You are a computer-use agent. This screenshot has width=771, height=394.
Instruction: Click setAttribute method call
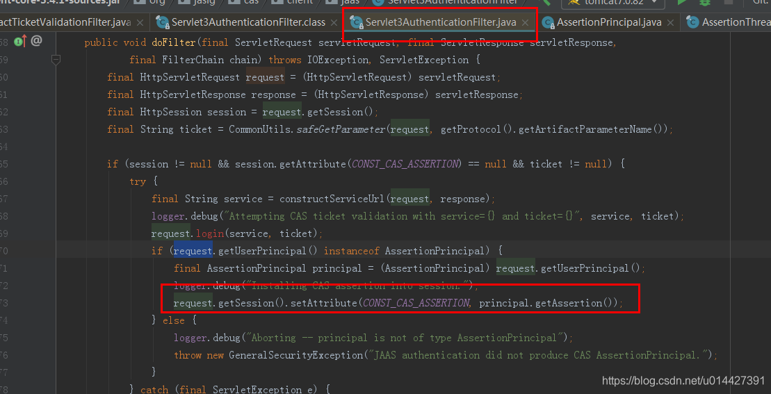point(325,303)
